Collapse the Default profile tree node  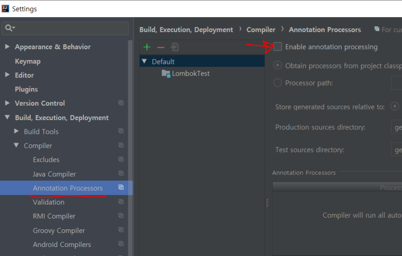tap(145, 61)
